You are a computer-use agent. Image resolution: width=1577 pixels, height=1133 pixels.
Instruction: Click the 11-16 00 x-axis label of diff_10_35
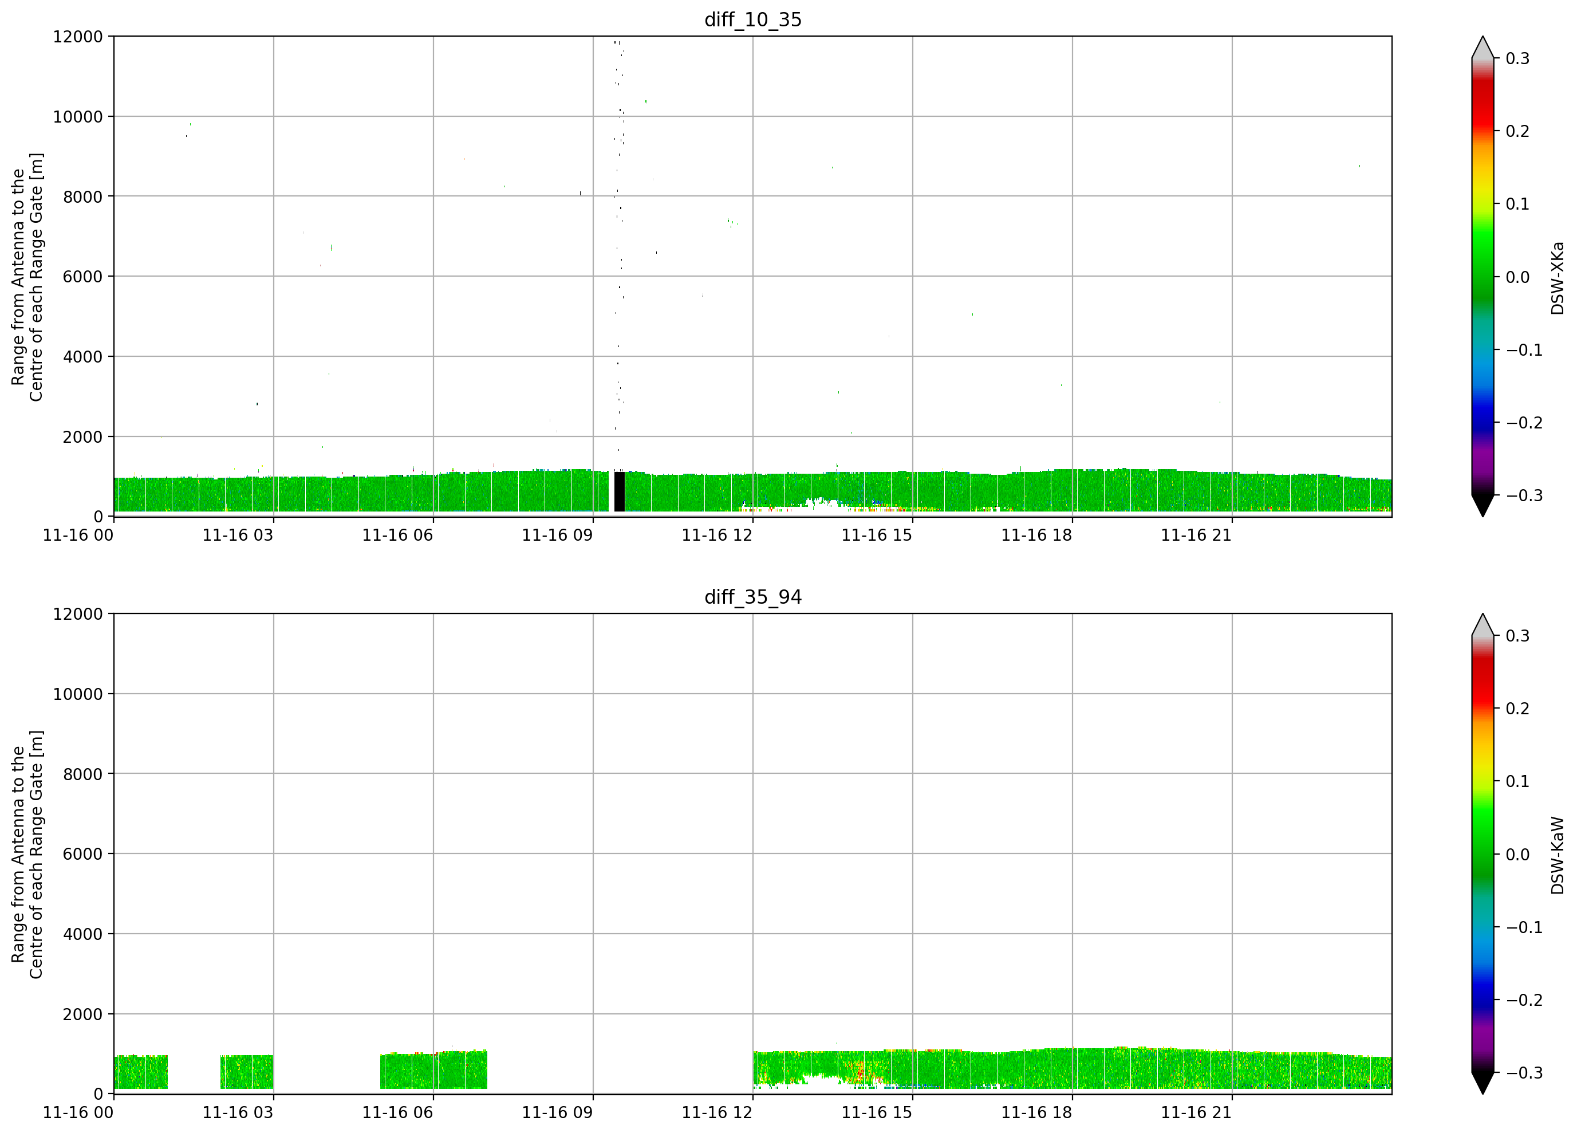point(78,536)
